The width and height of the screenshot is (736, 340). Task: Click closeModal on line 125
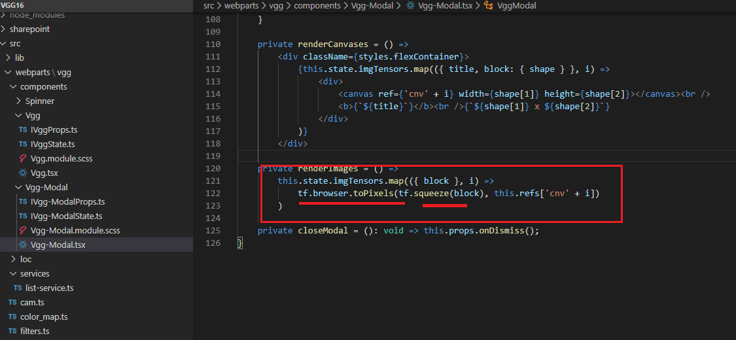point(323,231)
